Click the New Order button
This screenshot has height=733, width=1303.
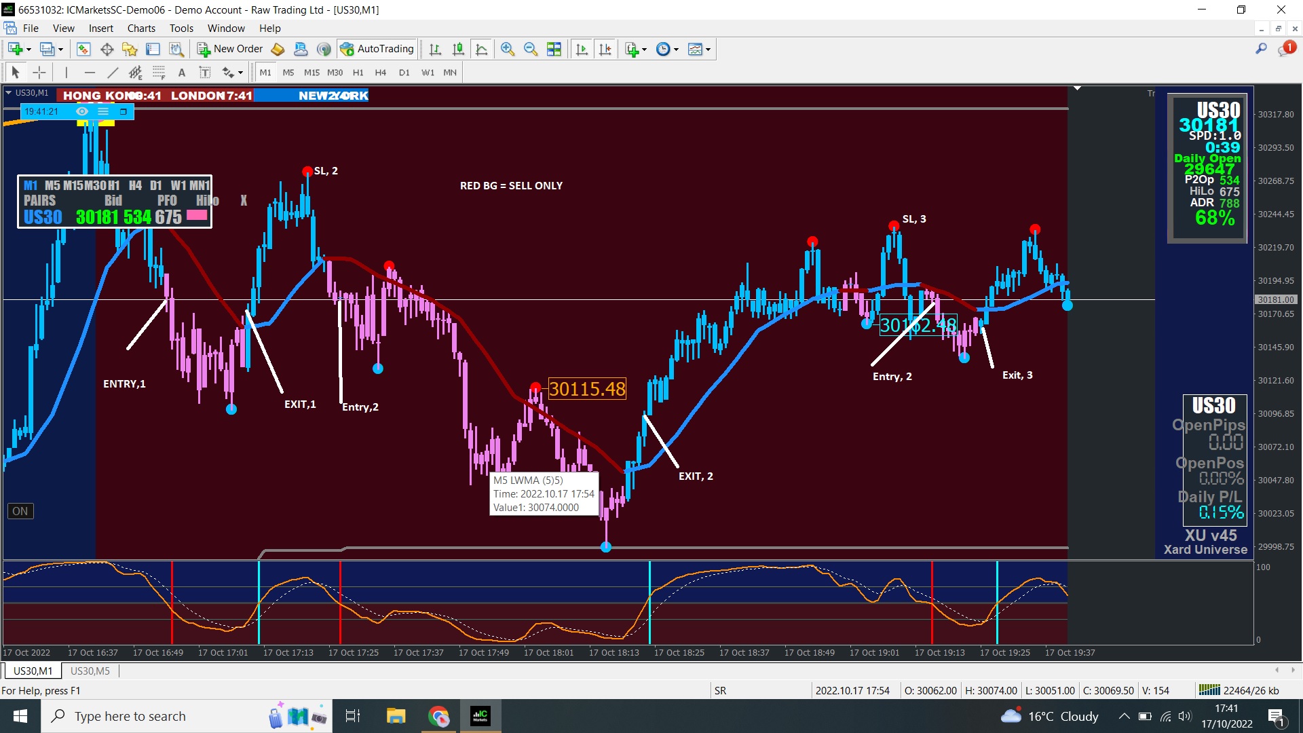coord(230,49)
